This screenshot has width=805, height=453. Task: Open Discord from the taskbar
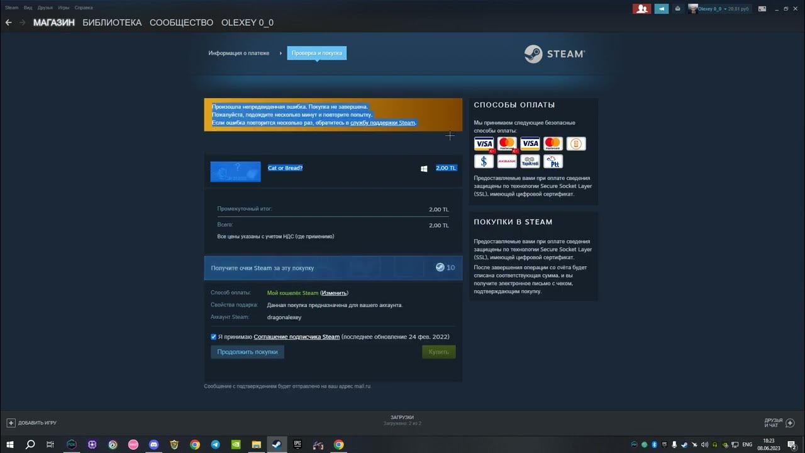point(154,445)
